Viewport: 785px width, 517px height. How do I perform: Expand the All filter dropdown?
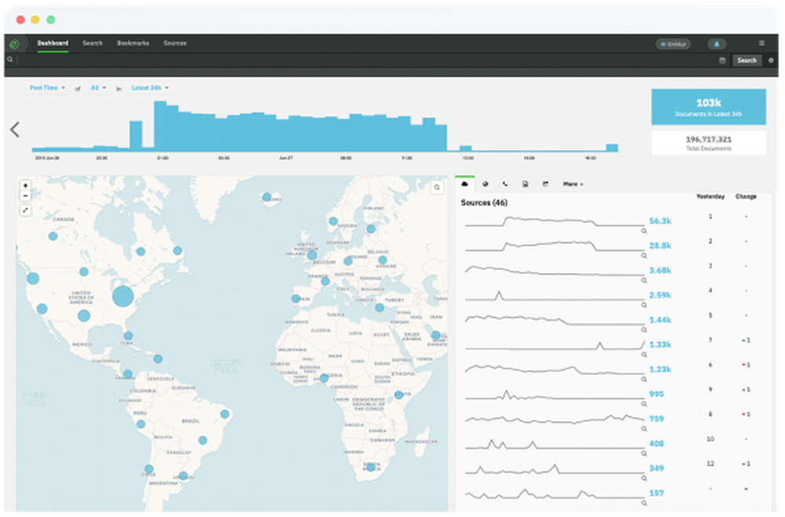(x=98, y=88)
